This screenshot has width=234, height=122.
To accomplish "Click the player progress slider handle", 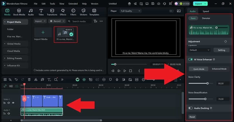I will pyautogui.click(x=115, y=64).
